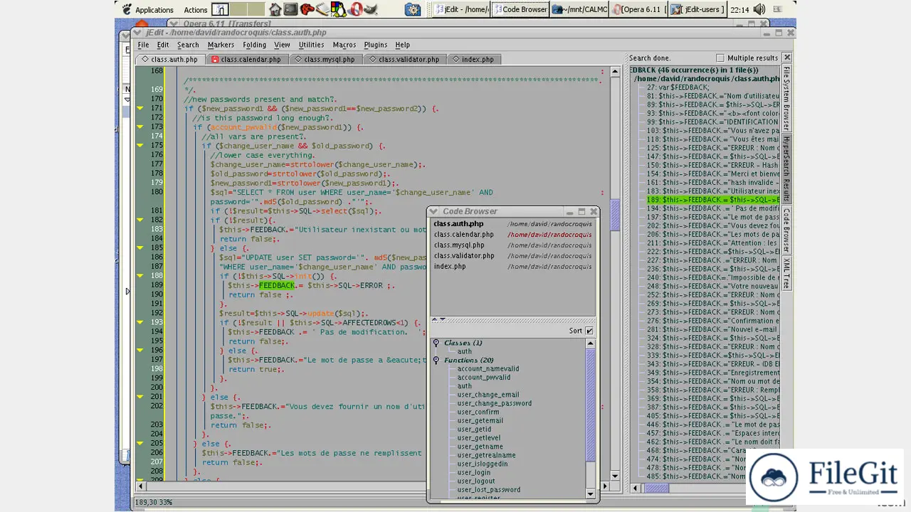Activate the jEdit - /home/ taskbar button

click(461, 9)
